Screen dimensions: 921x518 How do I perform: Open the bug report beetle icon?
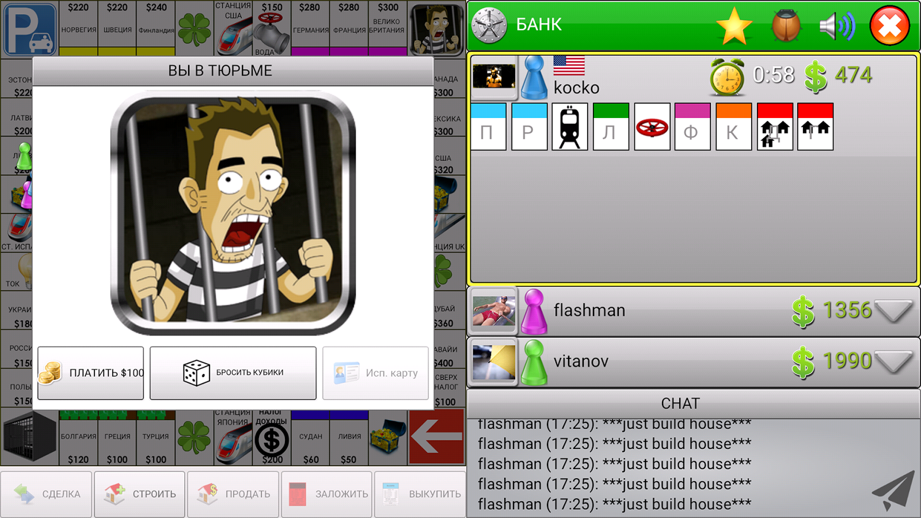pyautogui.click(x=786, y=26)
